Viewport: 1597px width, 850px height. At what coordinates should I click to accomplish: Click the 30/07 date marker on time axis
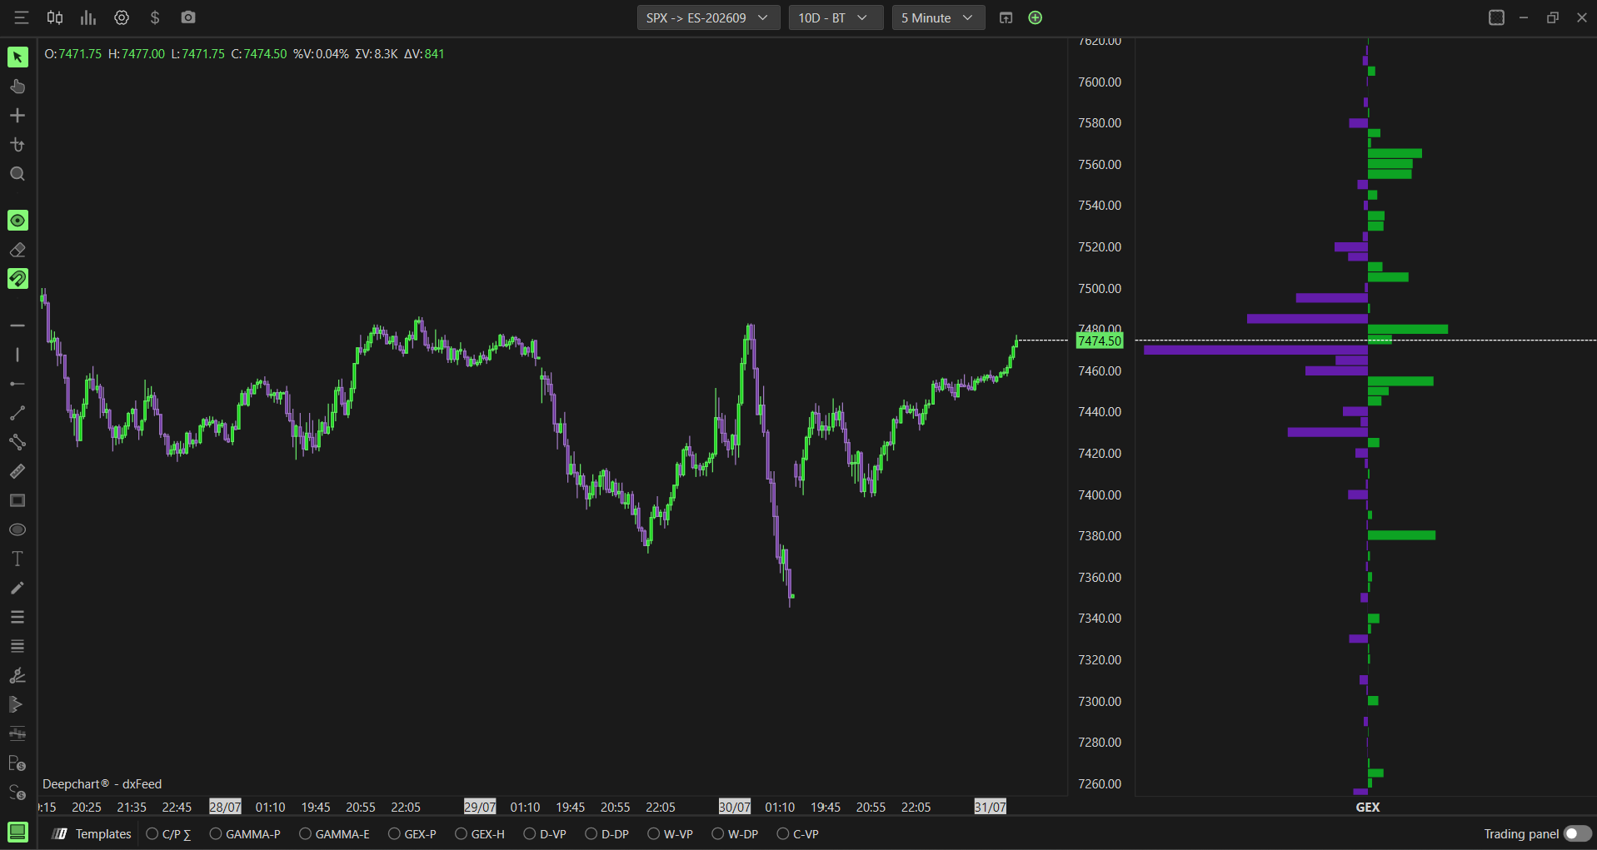pos(735,807)
